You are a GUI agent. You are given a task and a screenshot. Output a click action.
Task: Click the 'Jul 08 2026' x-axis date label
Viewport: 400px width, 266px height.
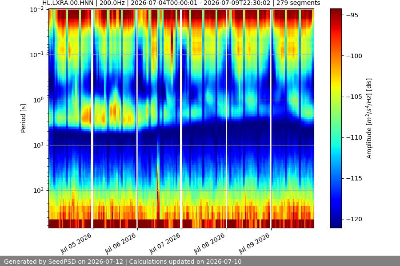[209, 243]
